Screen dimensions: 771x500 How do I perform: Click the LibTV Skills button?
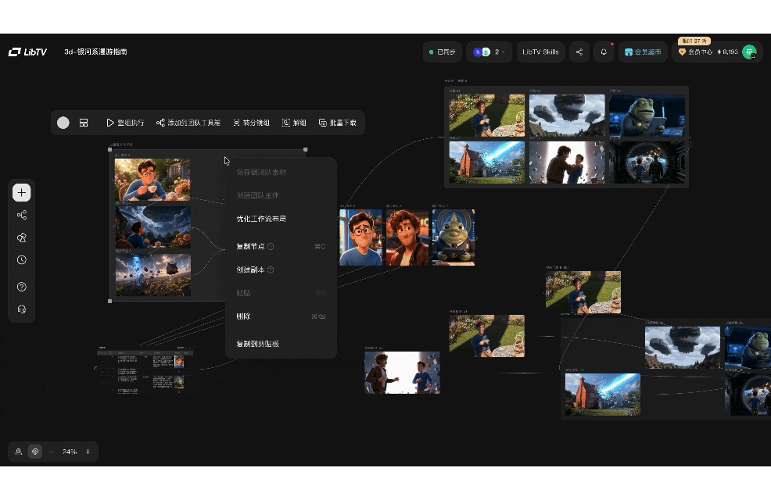540,52
